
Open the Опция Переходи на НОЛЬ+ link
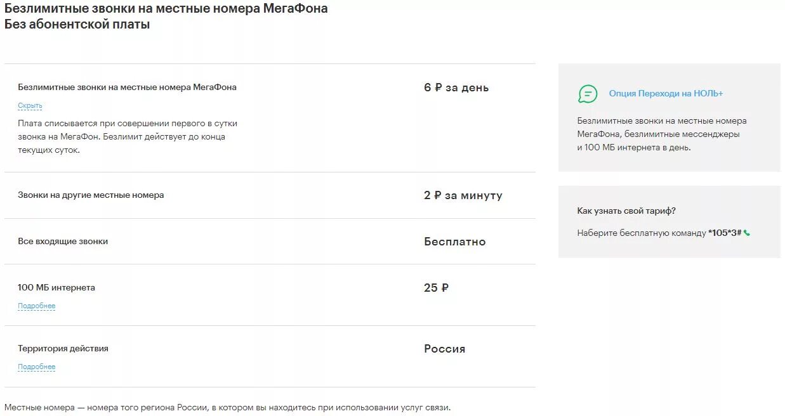(666, 94)
